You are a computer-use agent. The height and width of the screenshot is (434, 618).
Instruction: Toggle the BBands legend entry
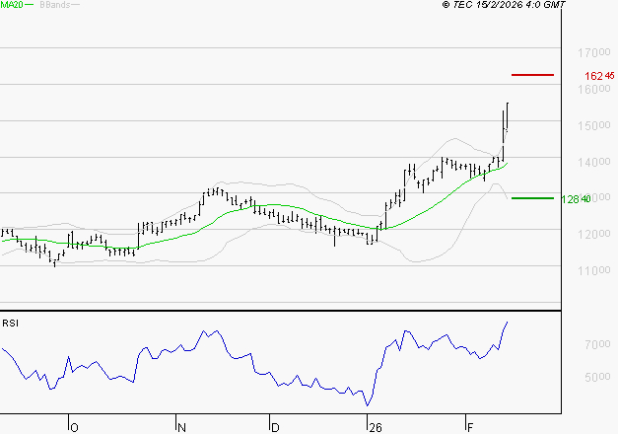(53, 6)
